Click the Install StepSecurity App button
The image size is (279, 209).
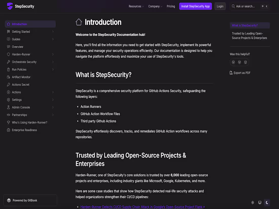(x=195, y=6)
